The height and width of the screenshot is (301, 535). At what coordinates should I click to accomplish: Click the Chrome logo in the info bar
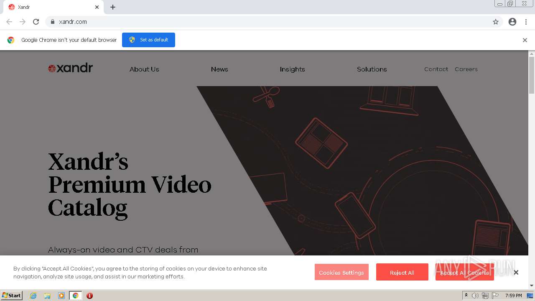click(x=11, y=40)
